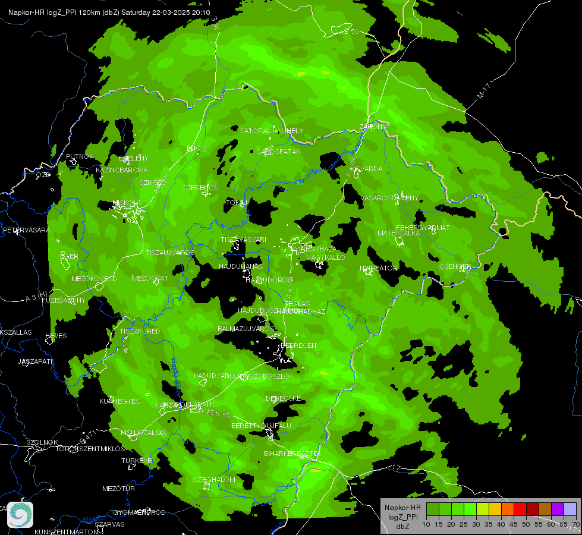Select the EDELENY label
The height and width of the screenshot is (535, 582).
[x=134, y=158]
